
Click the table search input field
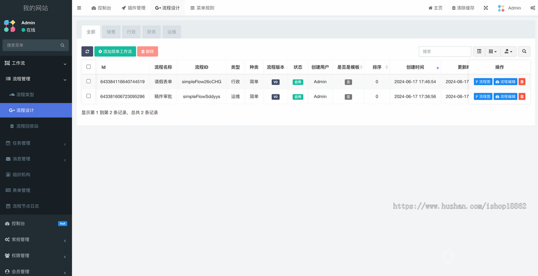(445, 51)
